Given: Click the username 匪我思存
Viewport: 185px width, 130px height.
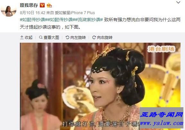Looking at the screenshot, I should (29, 5).
